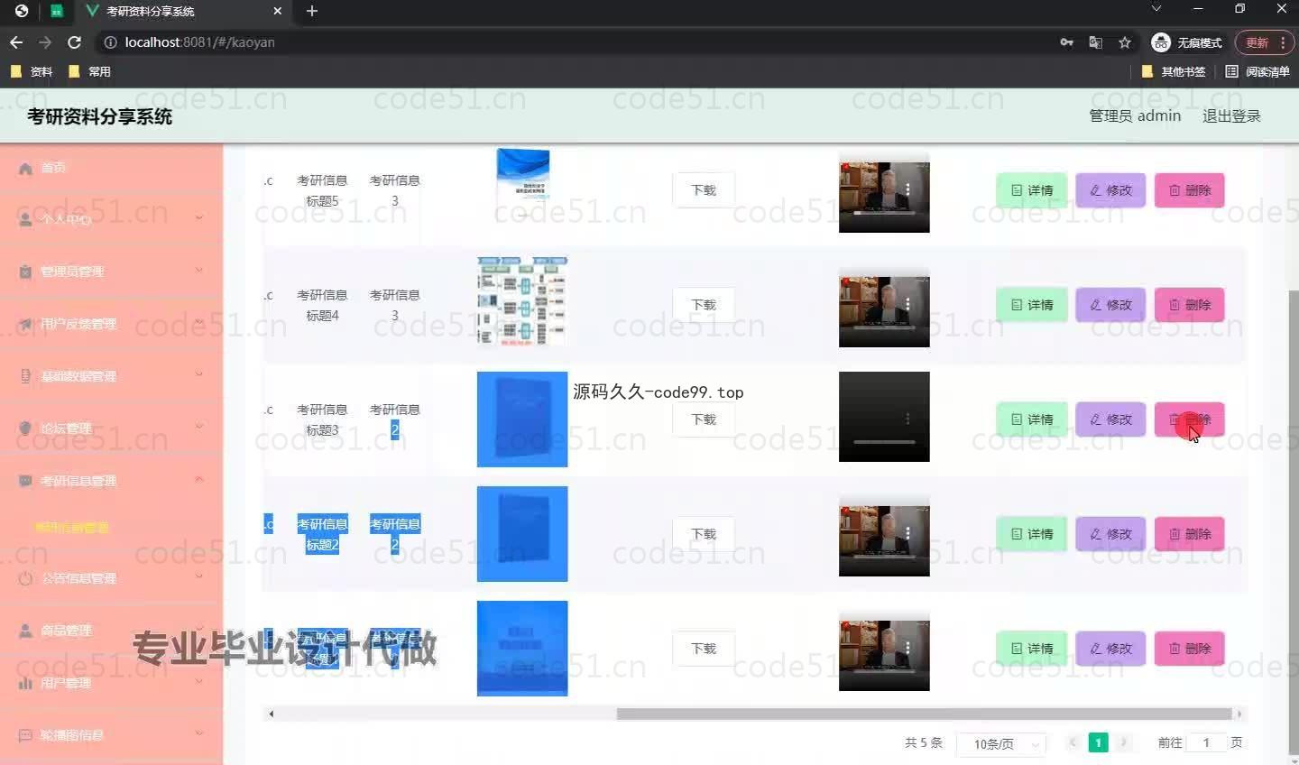Expand the 公告信息管理 sidebar menu

pyautogui.click(x=112, y=578)
